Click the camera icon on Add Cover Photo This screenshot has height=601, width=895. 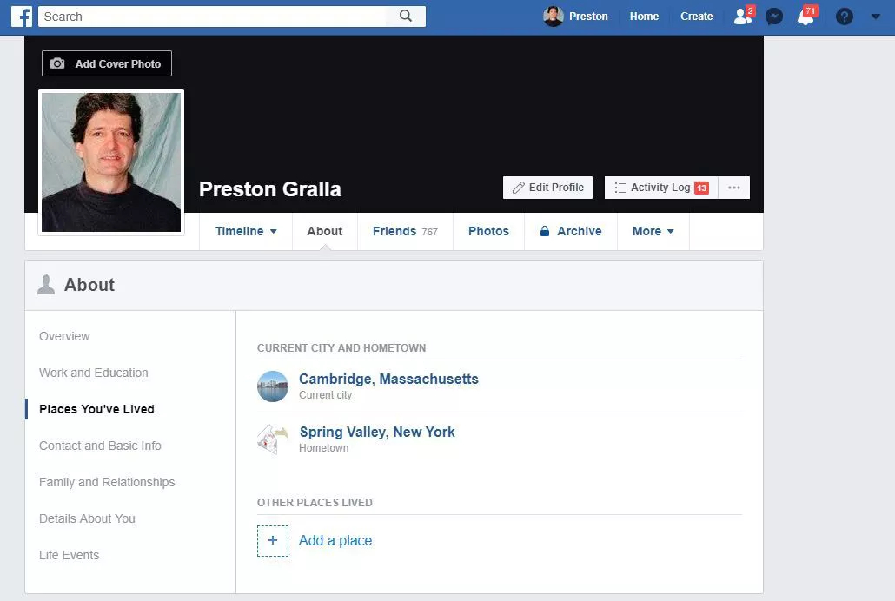click(57, 63)
